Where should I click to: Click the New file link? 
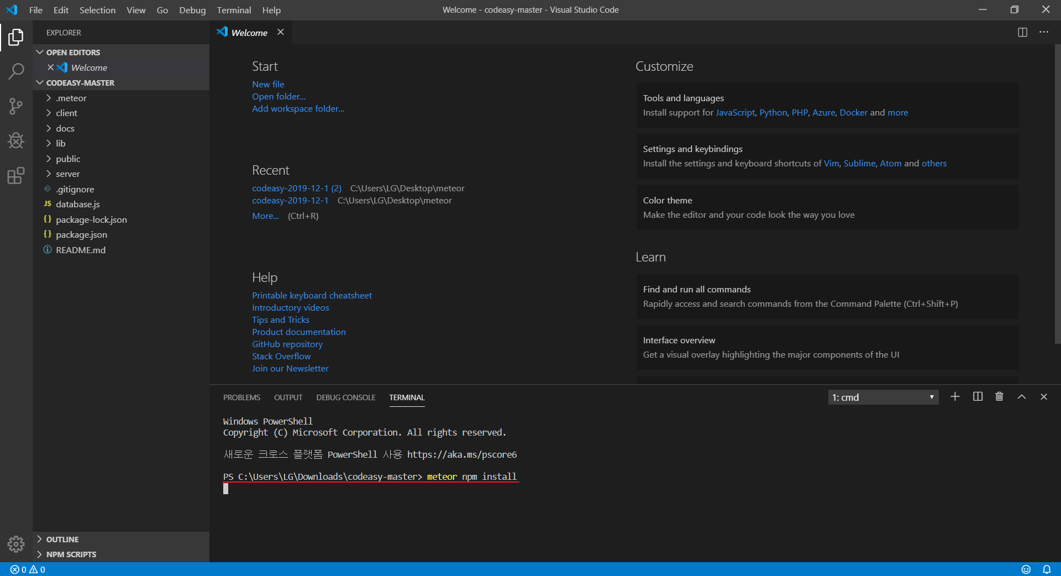click(x=268, y=84)
